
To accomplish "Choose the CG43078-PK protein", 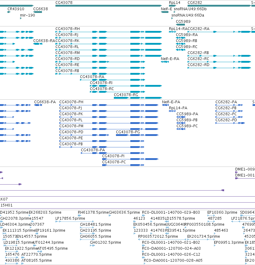I will point(71,114).
